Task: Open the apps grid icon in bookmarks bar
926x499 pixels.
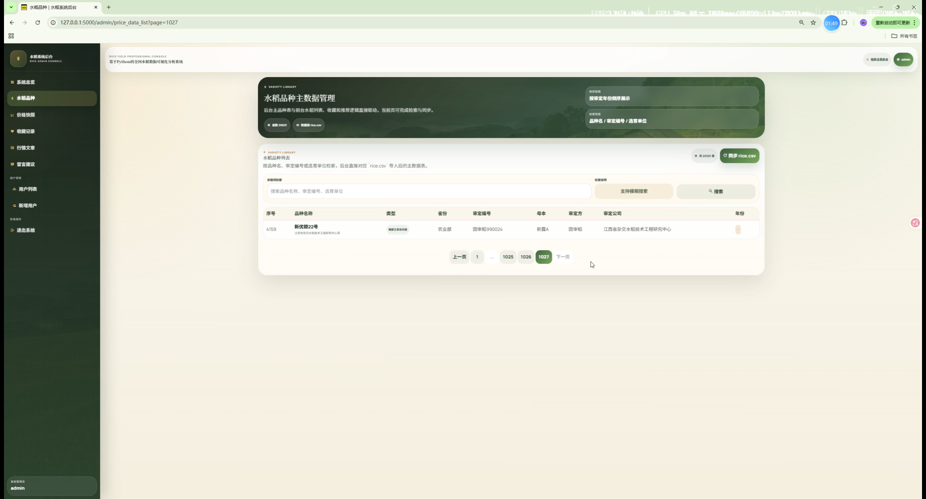Action: [11, 36]
